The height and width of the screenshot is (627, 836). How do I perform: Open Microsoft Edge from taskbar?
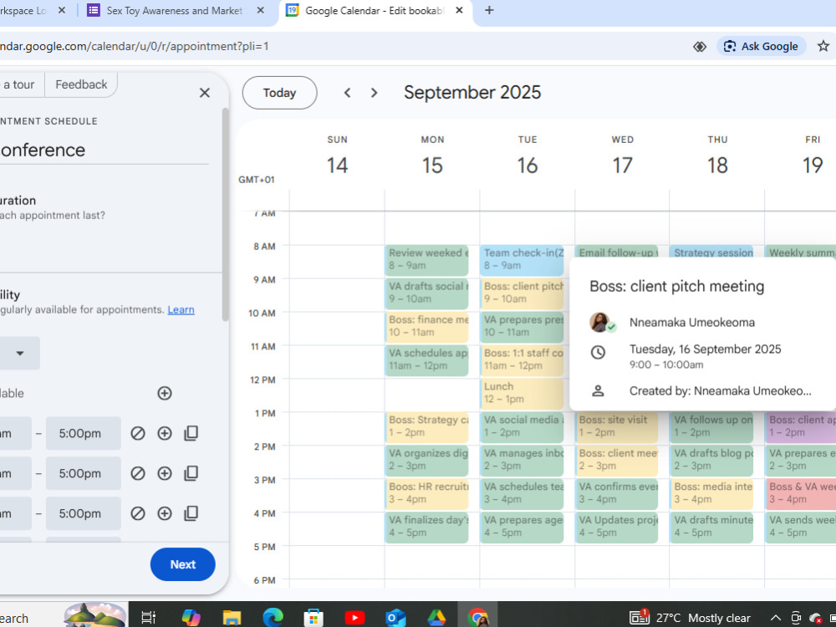[273, 618]
